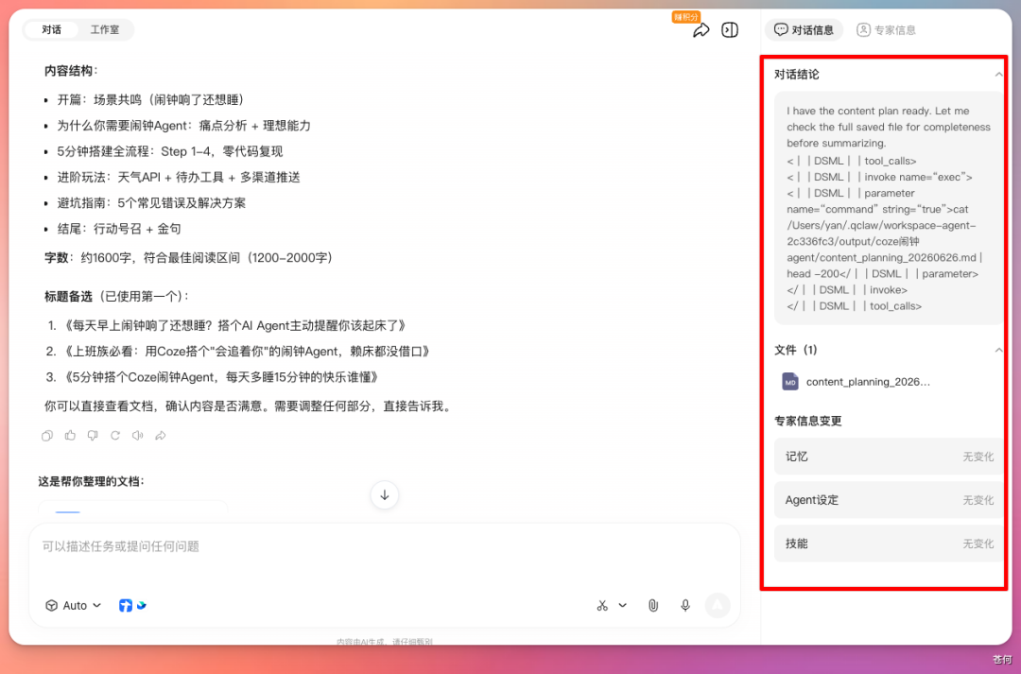Click the bullet starting with 开篇

point(150,99)
